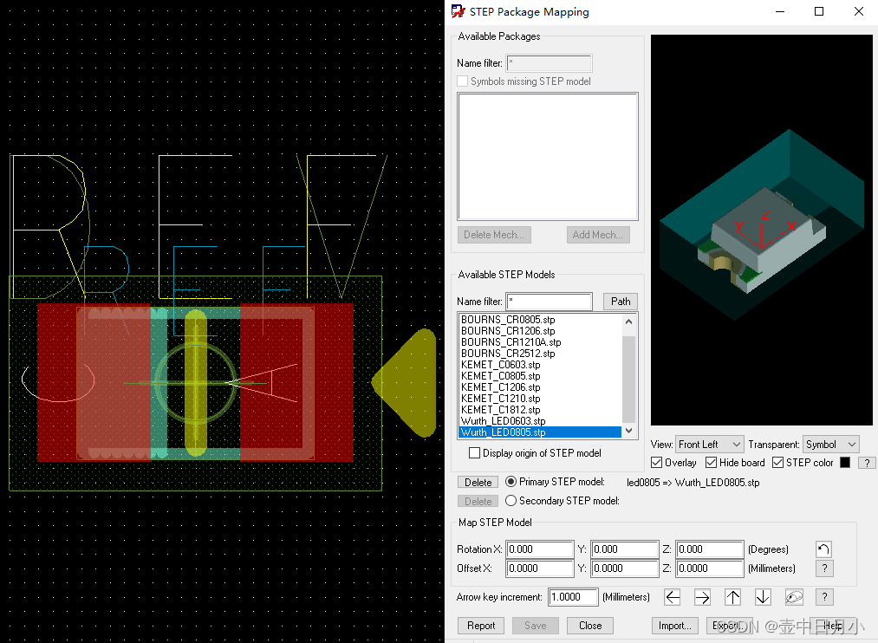Click the reset rotation undo icon
The width and height of the screenshot is (878, 643).
[823, 548]
